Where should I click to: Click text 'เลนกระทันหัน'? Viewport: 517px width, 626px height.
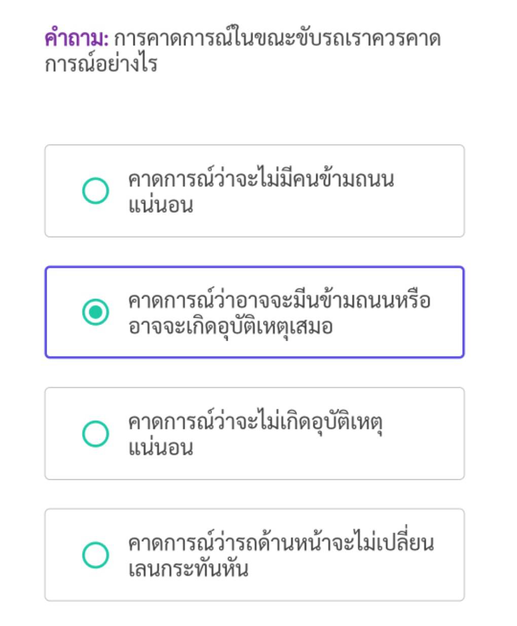188,569
